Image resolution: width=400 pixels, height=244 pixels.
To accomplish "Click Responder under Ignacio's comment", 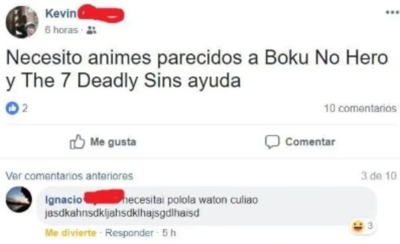I will 130,233.
